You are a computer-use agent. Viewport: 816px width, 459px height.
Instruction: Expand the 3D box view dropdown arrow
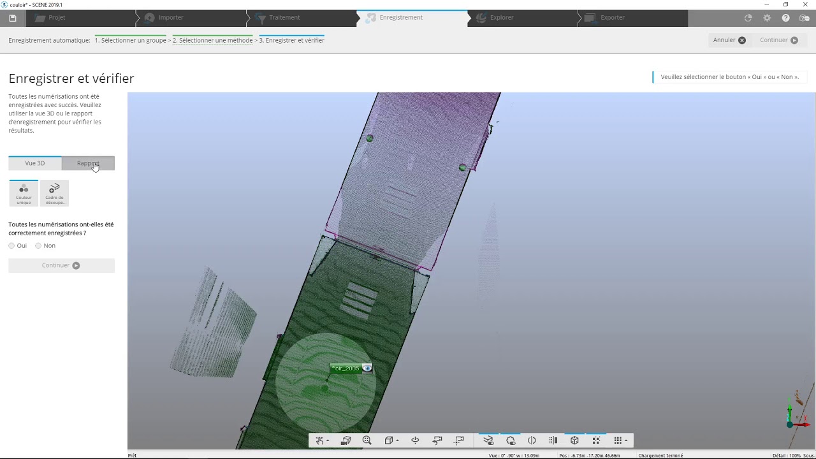397,441
